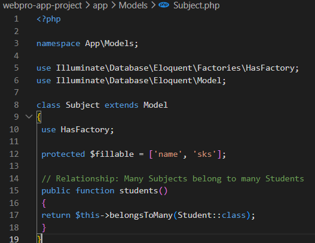Select the Models breadcrumb segment
This screenshot has height=243, width=315.
[x=133, y=5]
